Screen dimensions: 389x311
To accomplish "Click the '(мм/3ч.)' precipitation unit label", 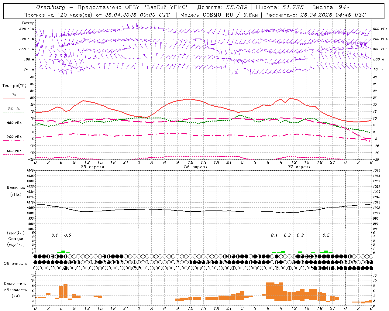I will 16,233.
